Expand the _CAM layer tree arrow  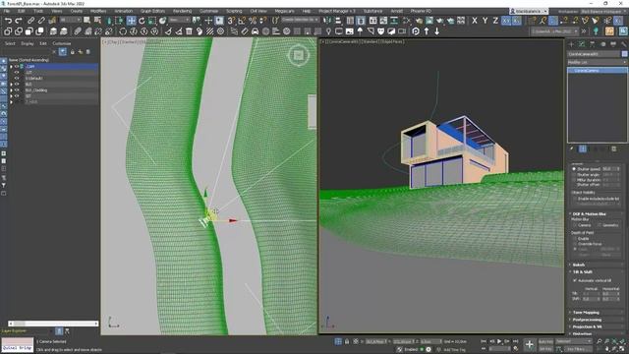[x=11, y=67]
